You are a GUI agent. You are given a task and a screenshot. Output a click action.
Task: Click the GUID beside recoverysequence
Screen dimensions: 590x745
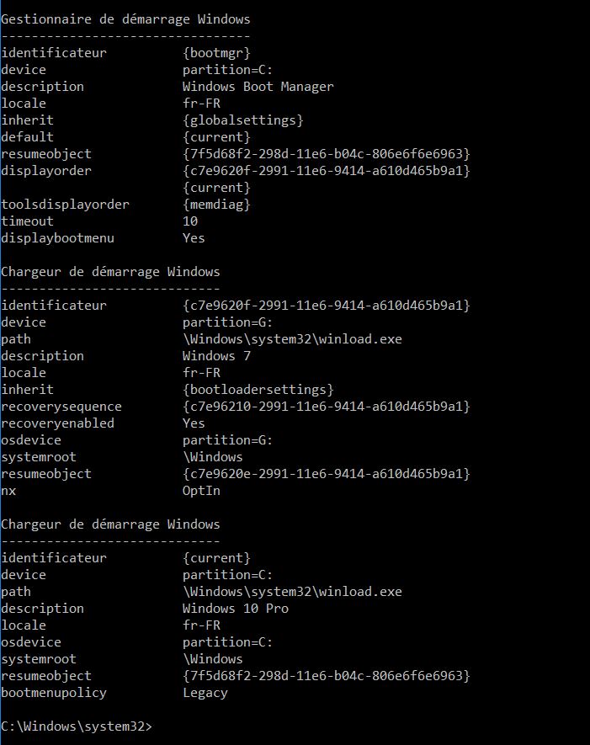point(326,407)
